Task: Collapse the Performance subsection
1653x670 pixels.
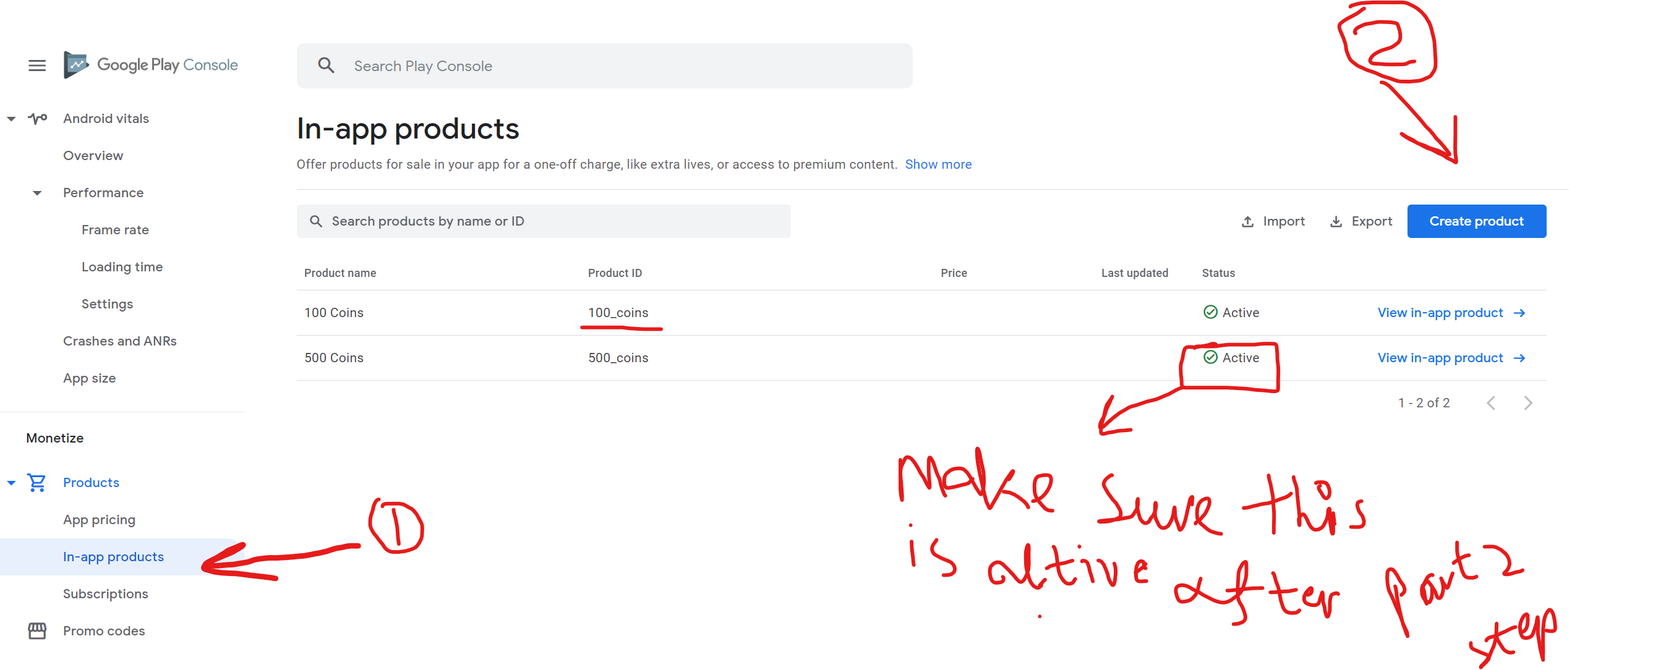Action: pyautogui.click(x=37, y=193)
